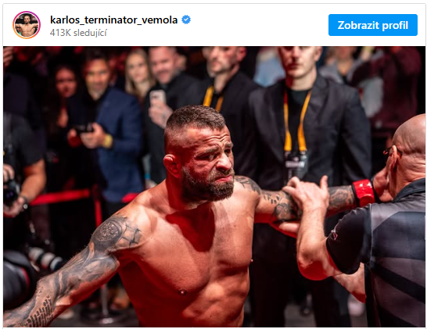
Task: Click the red barrier rope in the background
Action: point(60,197)
